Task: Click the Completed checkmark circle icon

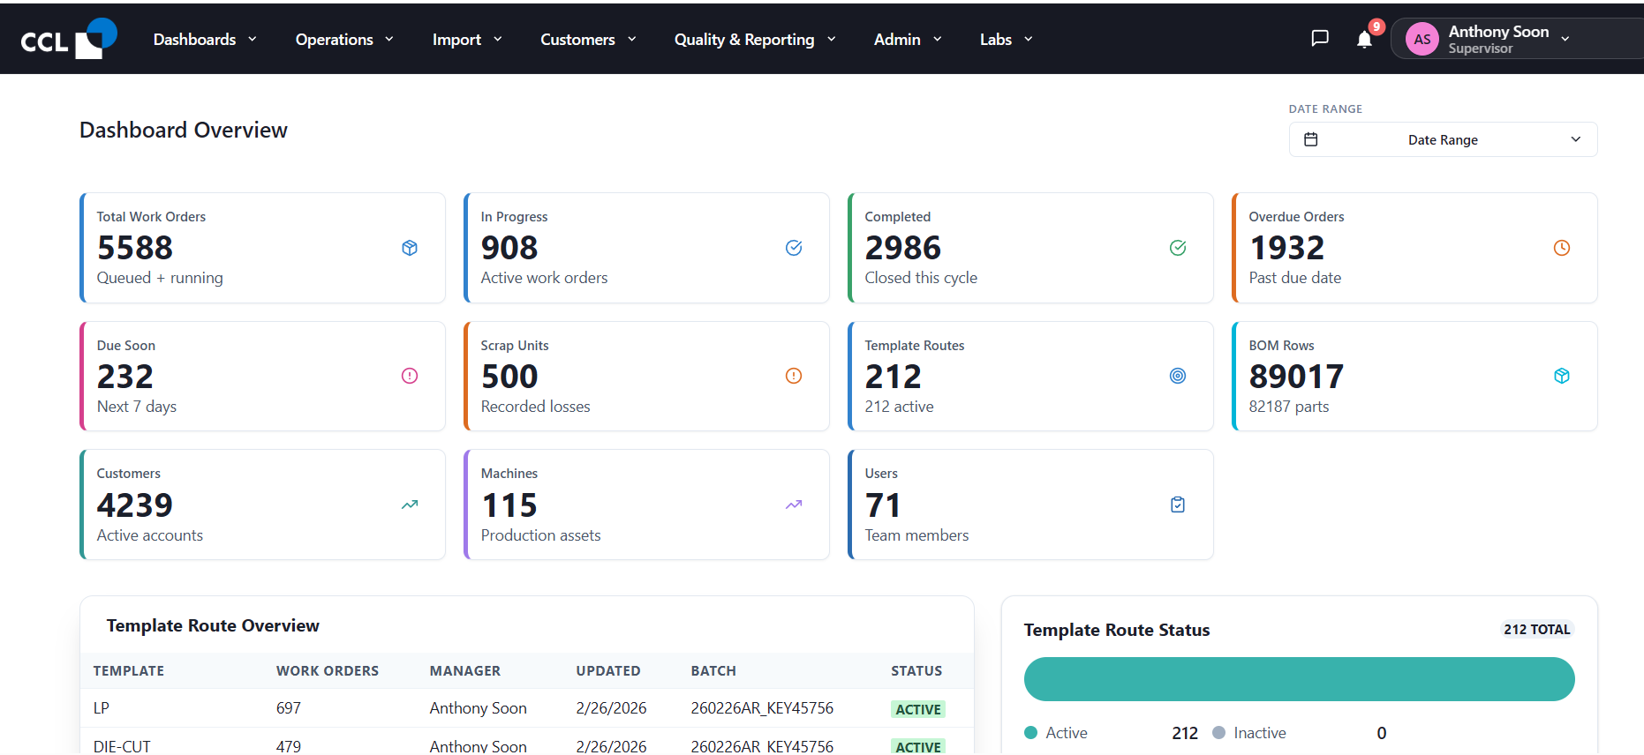Action: [1178, 248]
